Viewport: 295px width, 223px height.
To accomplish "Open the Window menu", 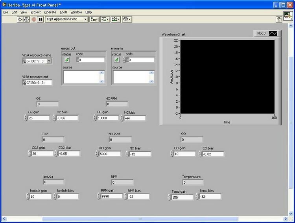I will point(76,12).
